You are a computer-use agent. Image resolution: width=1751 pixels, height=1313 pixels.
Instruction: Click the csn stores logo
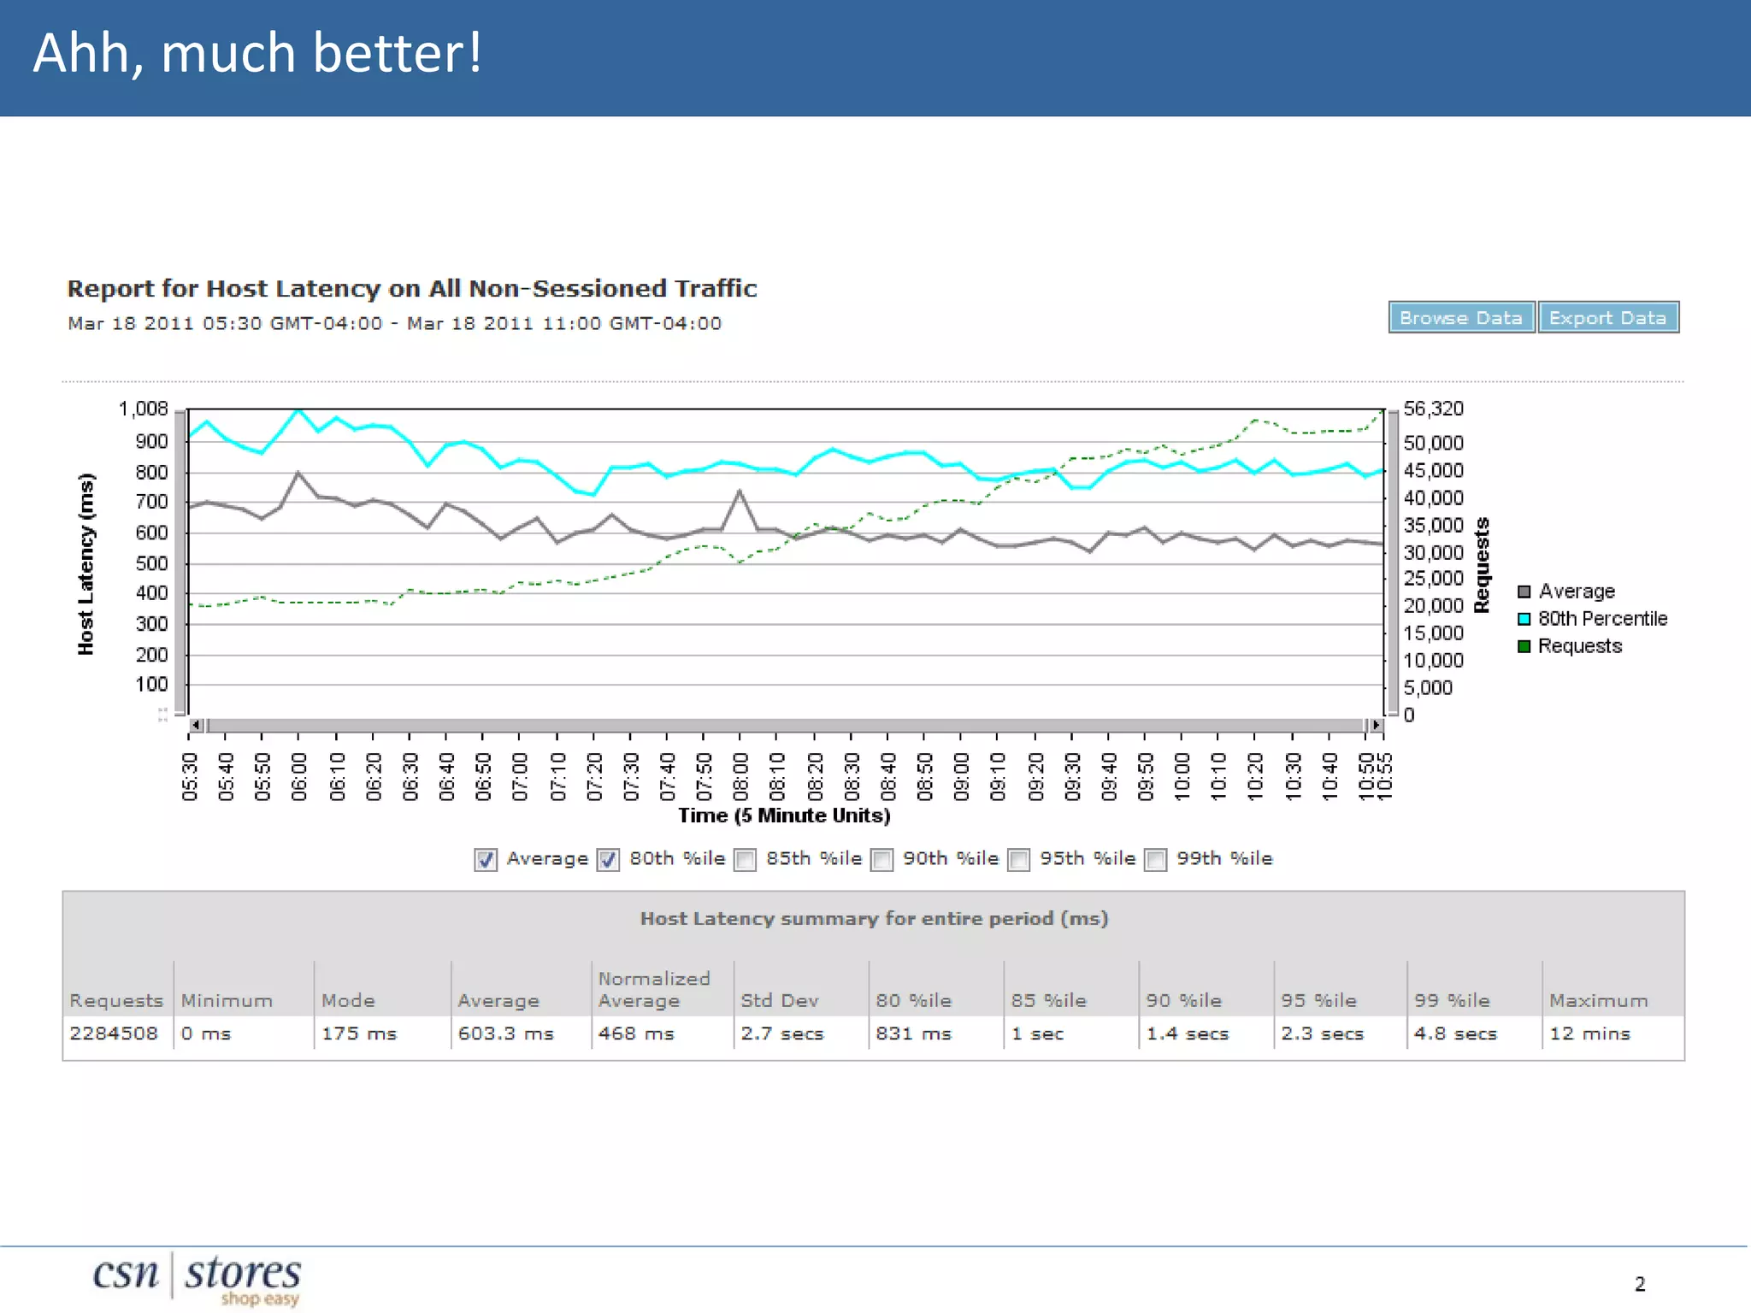198,1277
